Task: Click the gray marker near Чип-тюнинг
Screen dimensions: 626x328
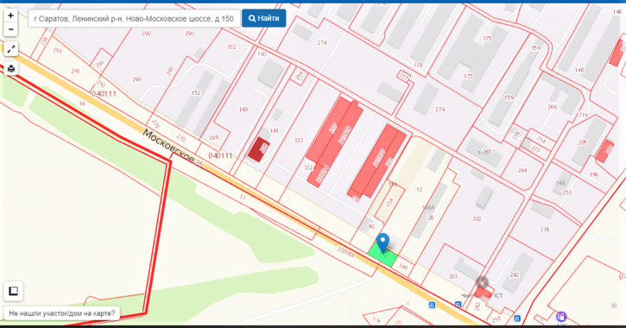Action: [x=483, y=283]
